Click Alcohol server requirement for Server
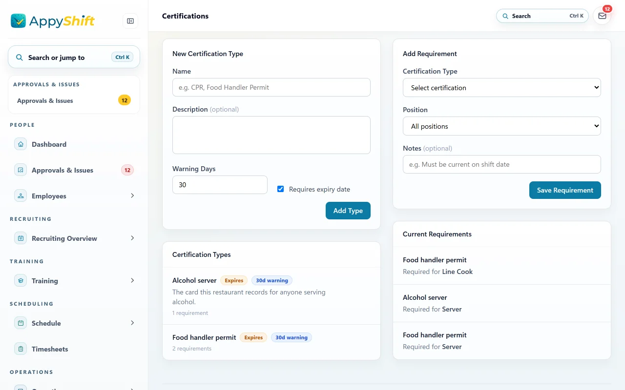625x390 pixels. tap(501, 303)
